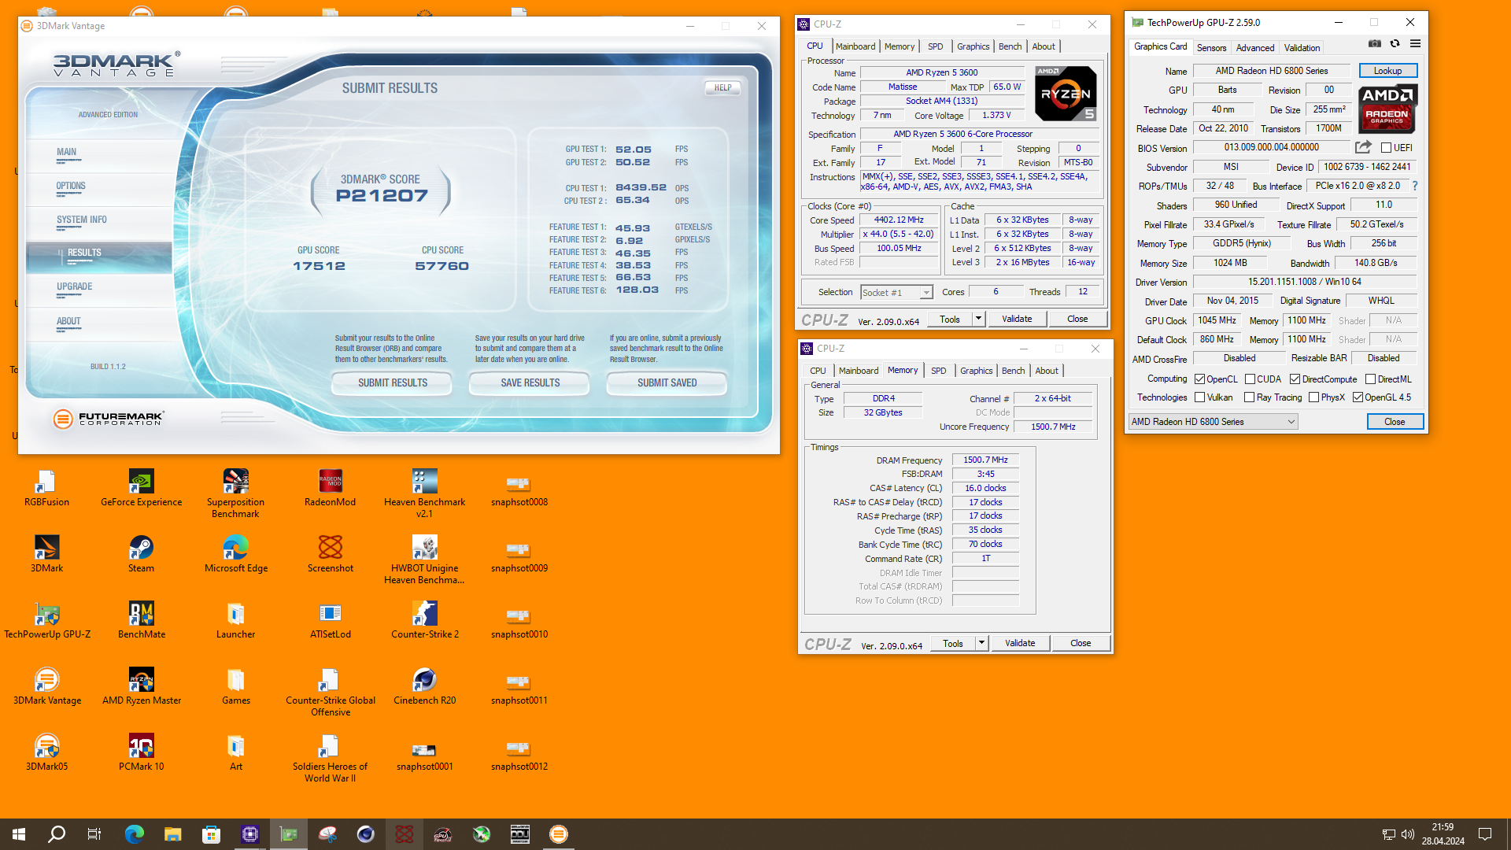Open RGBFusion desktop icon
Screen dimensions: 1511x850
(46, 489)
